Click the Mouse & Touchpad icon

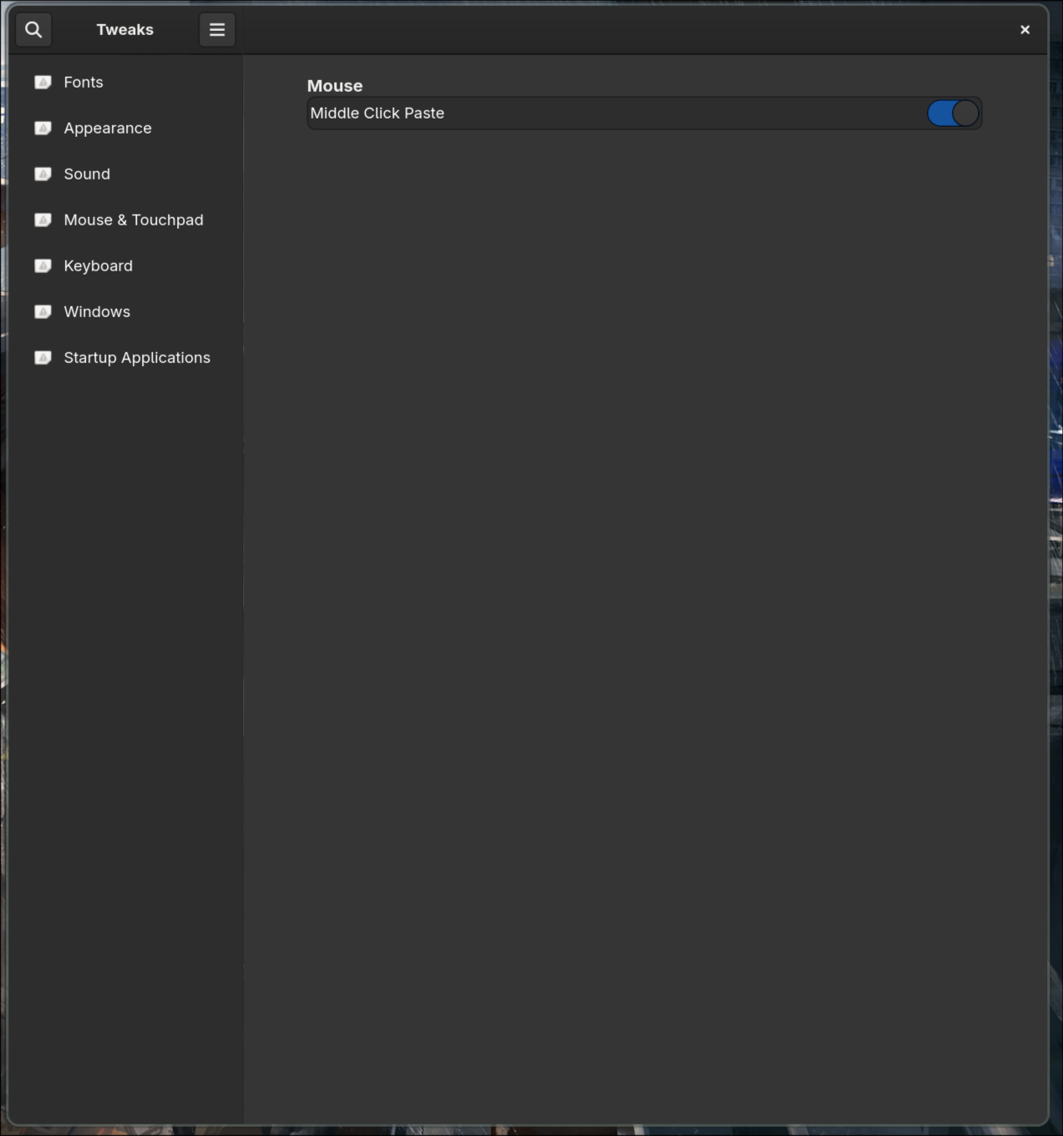click(43, 220)
